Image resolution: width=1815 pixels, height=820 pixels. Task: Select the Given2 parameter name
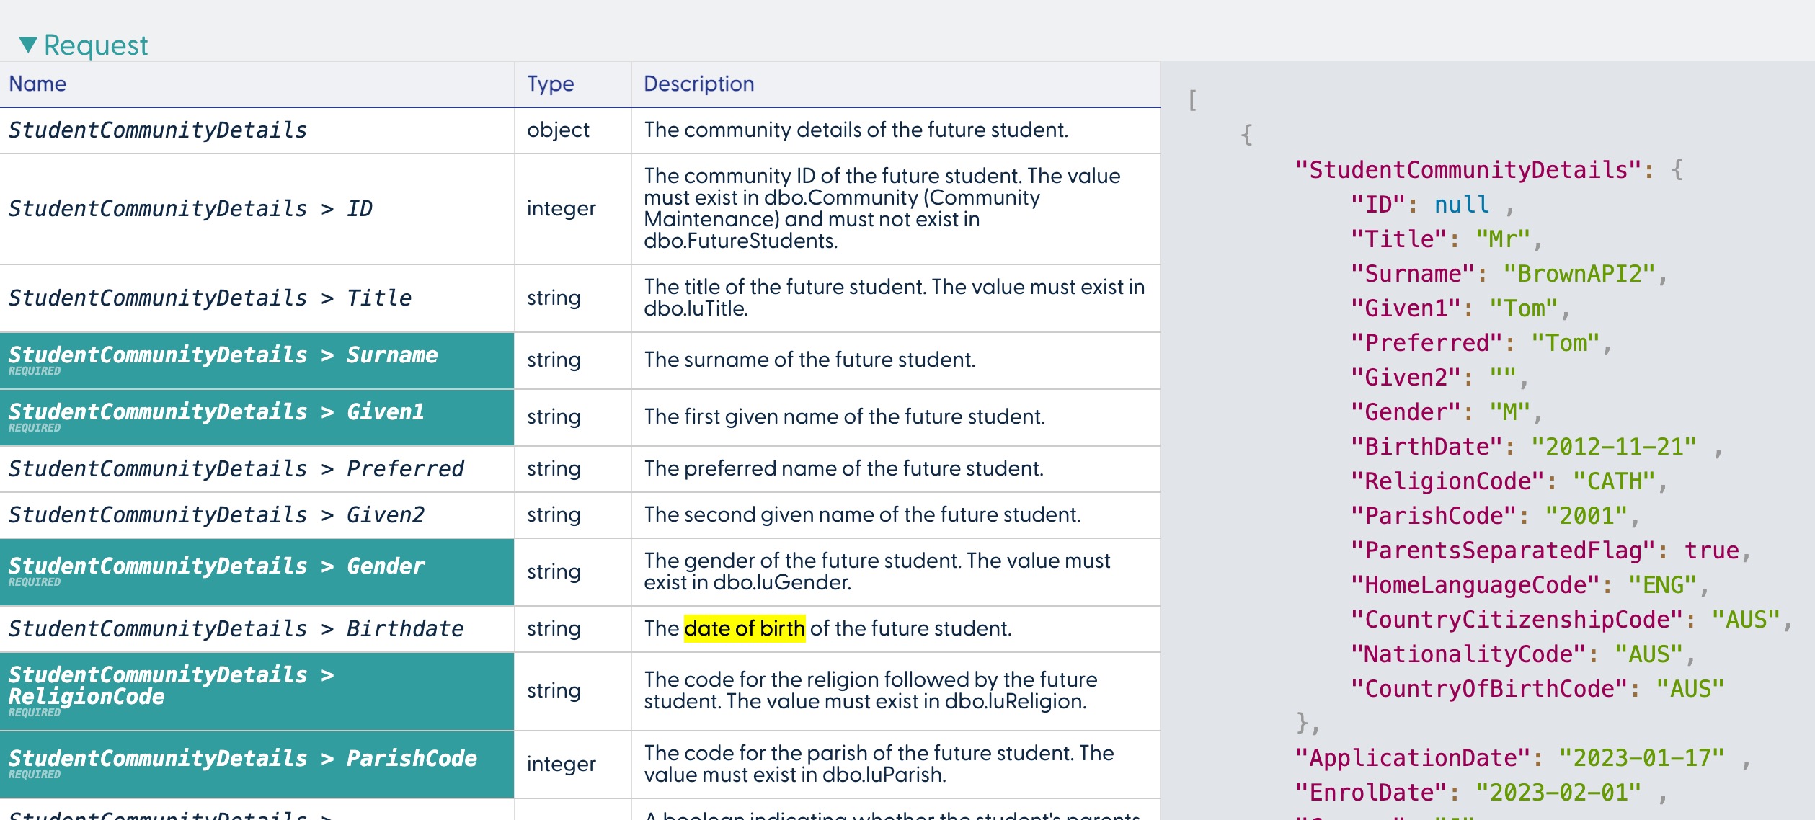click(x=216, y=514)
